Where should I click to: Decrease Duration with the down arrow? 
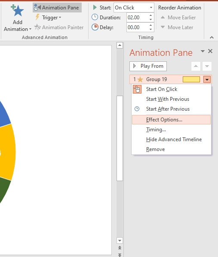point(151,19)
